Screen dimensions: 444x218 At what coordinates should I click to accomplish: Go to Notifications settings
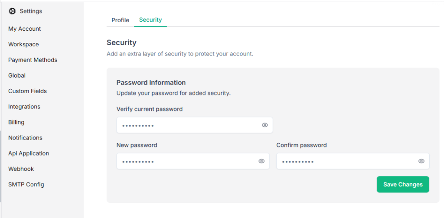(25, 138)
